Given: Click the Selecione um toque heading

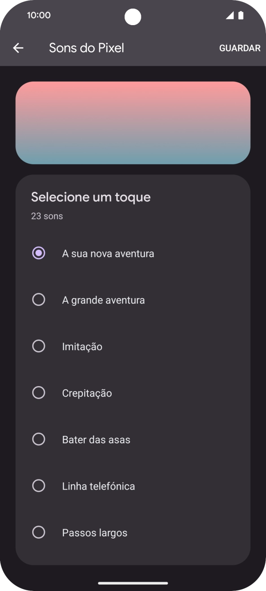Looking at the screenshot, I should tap(90, 196).
